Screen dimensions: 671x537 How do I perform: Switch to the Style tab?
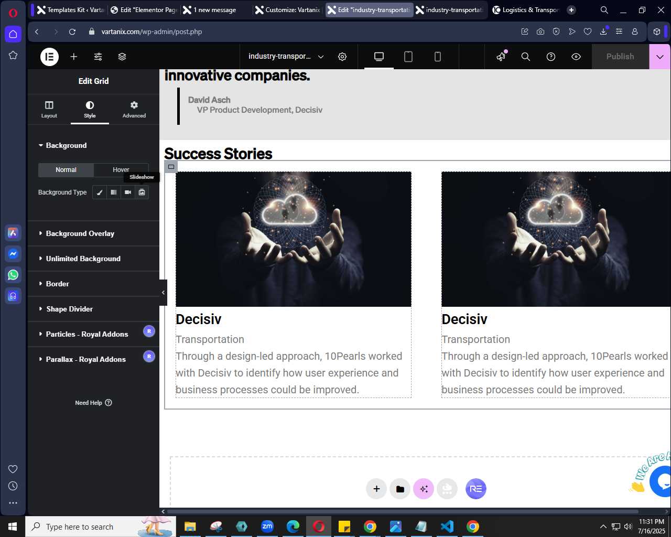(90, 109)
